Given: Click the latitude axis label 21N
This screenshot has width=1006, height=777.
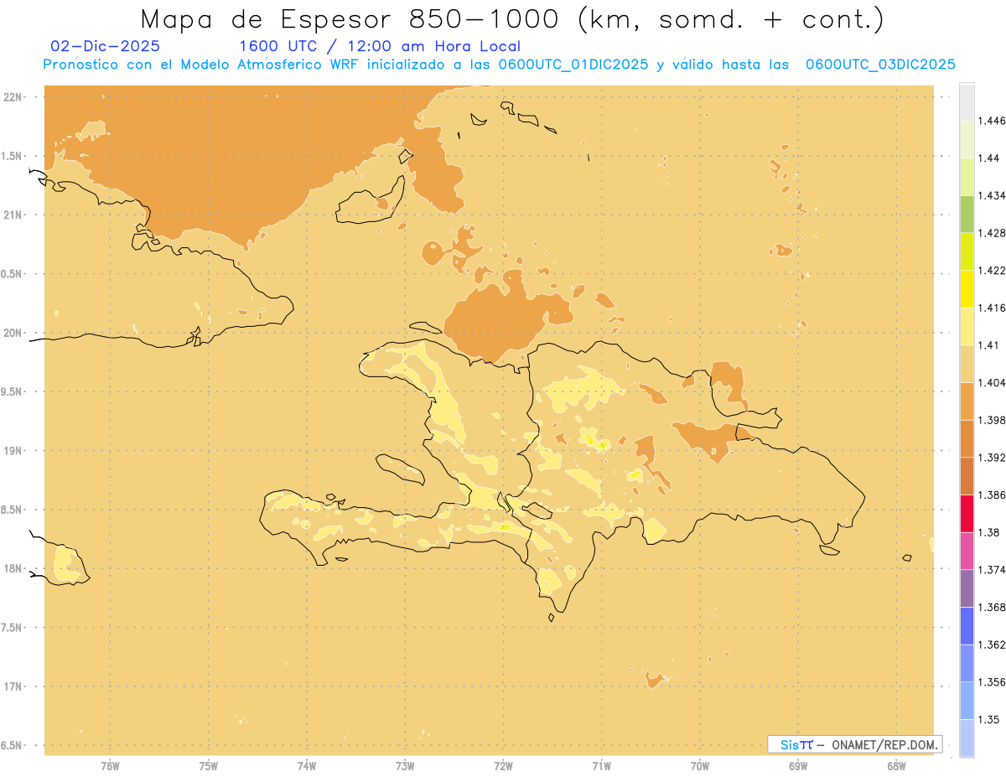Looking at the screenshot, I should coord(13,215).
